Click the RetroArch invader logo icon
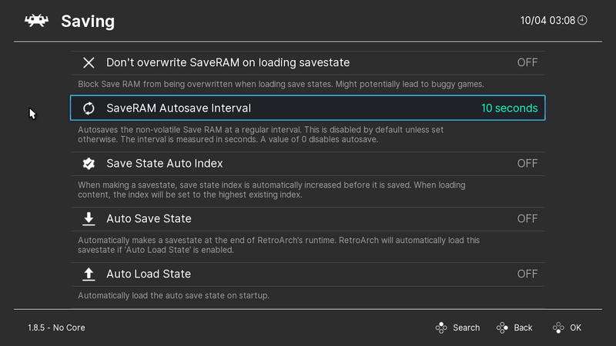Screen dimensions: 616x346 click(35, 21)
